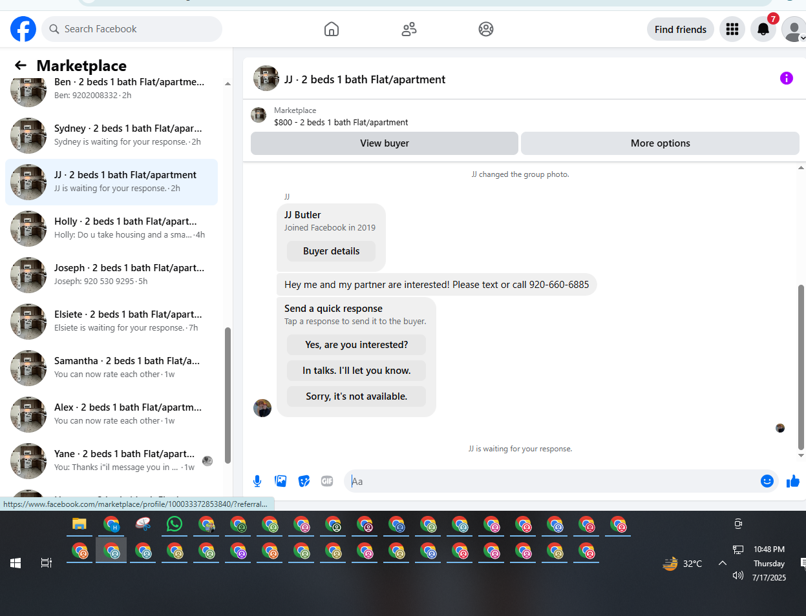Viewport: 806px width, 616px height.
Task: Open the Friends icon in top navigation
Action: [409, 29]
